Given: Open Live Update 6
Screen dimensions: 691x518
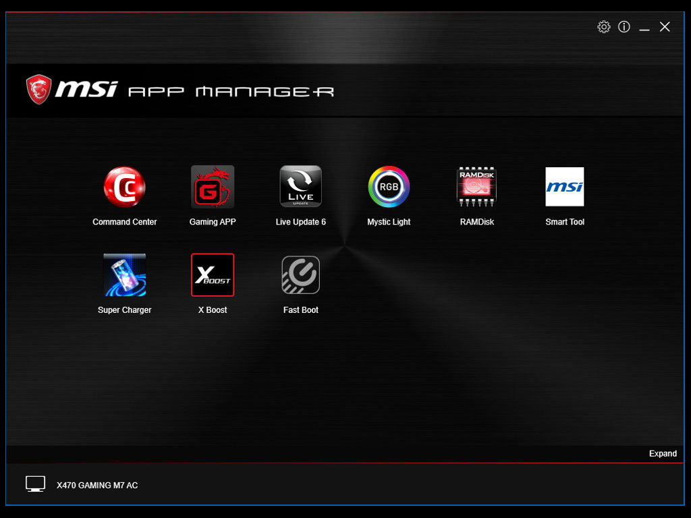Looking at the screenshot, I should click(x=300, y=187).
